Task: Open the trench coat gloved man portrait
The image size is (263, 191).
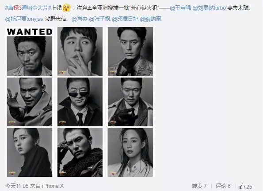Action: click(130, 102)
